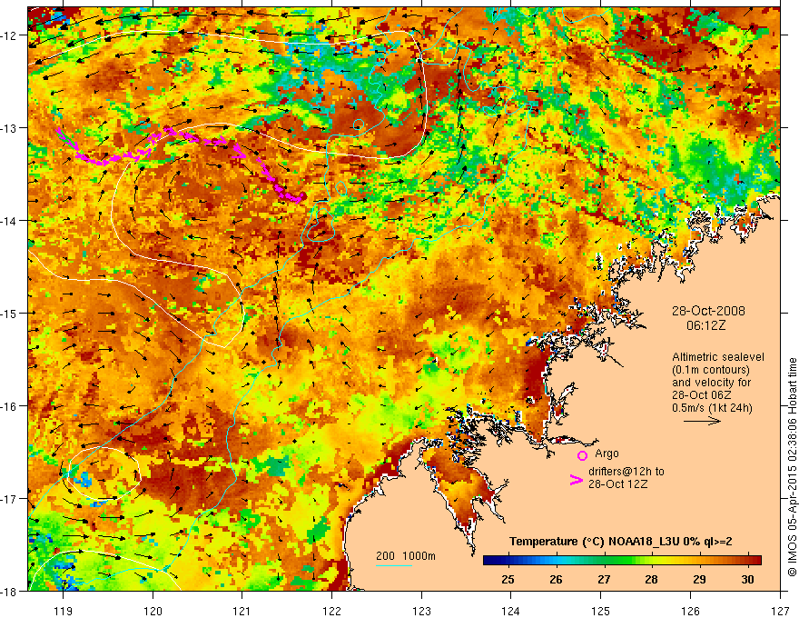
Task: Click the color bar value 30
Action: (x=747, y=579)
